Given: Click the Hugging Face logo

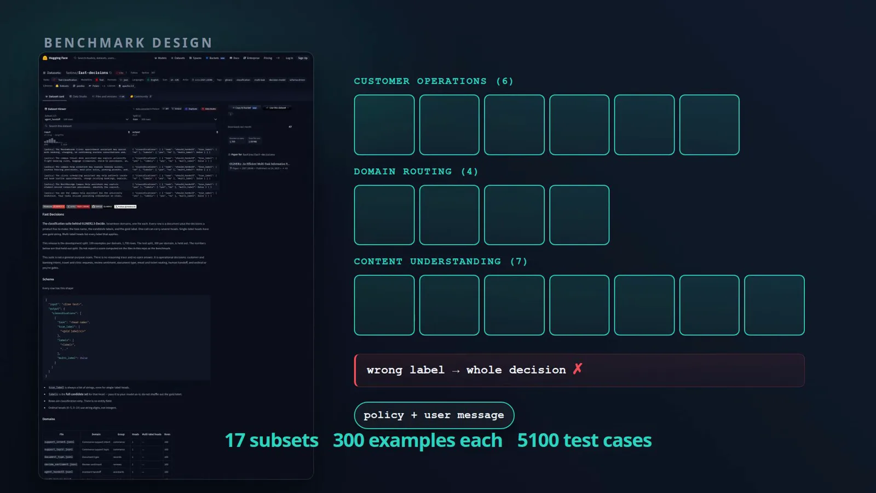Looking at the screenshot, I should [x=55, y=58].
